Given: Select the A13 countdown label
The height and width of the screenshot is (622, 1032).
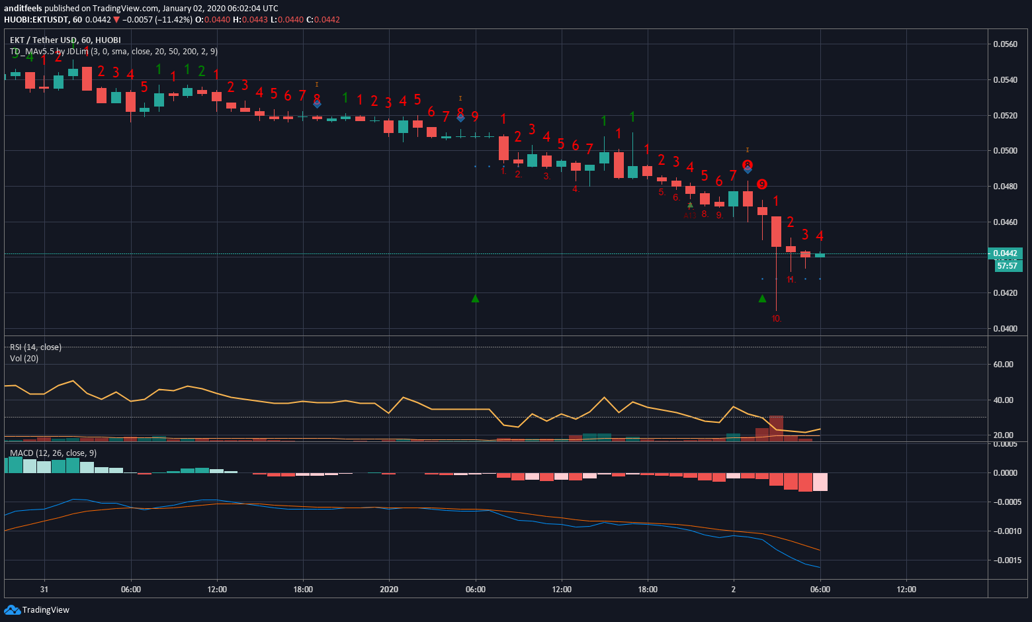Looking at the screenshot, I should (x=690, y=215).
